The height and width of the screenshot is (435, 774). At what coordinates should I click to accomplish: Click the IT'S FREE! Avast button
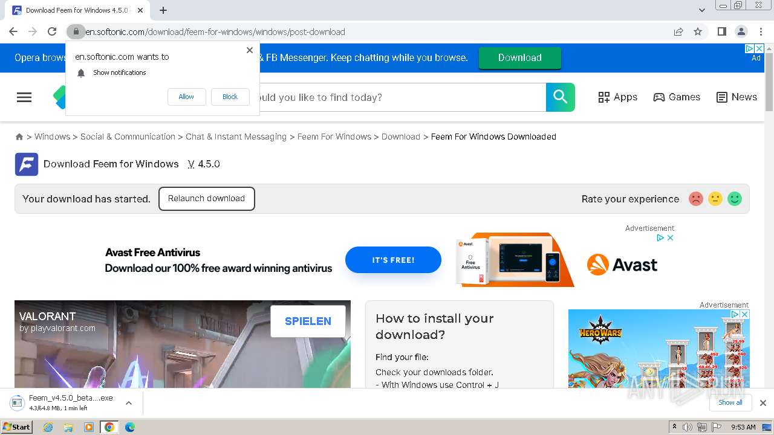click(393, 260)
